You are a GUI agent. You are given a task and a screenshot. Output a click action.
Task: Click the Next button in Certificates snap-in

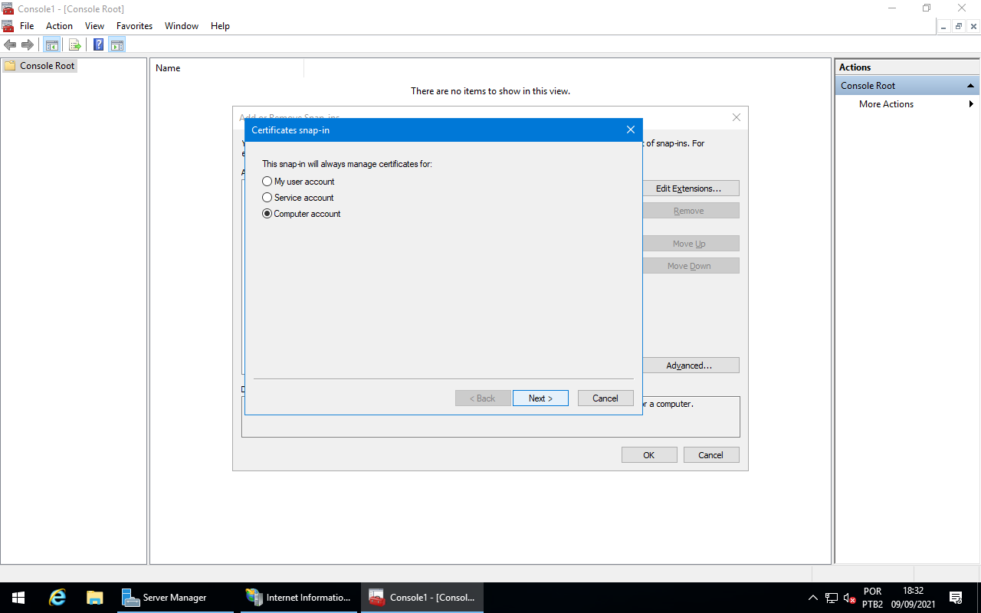click(540, 398)
